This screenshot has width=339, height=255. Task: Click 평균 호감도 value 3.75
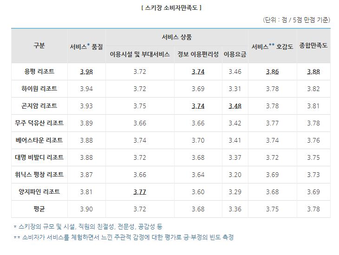[273, 209]
